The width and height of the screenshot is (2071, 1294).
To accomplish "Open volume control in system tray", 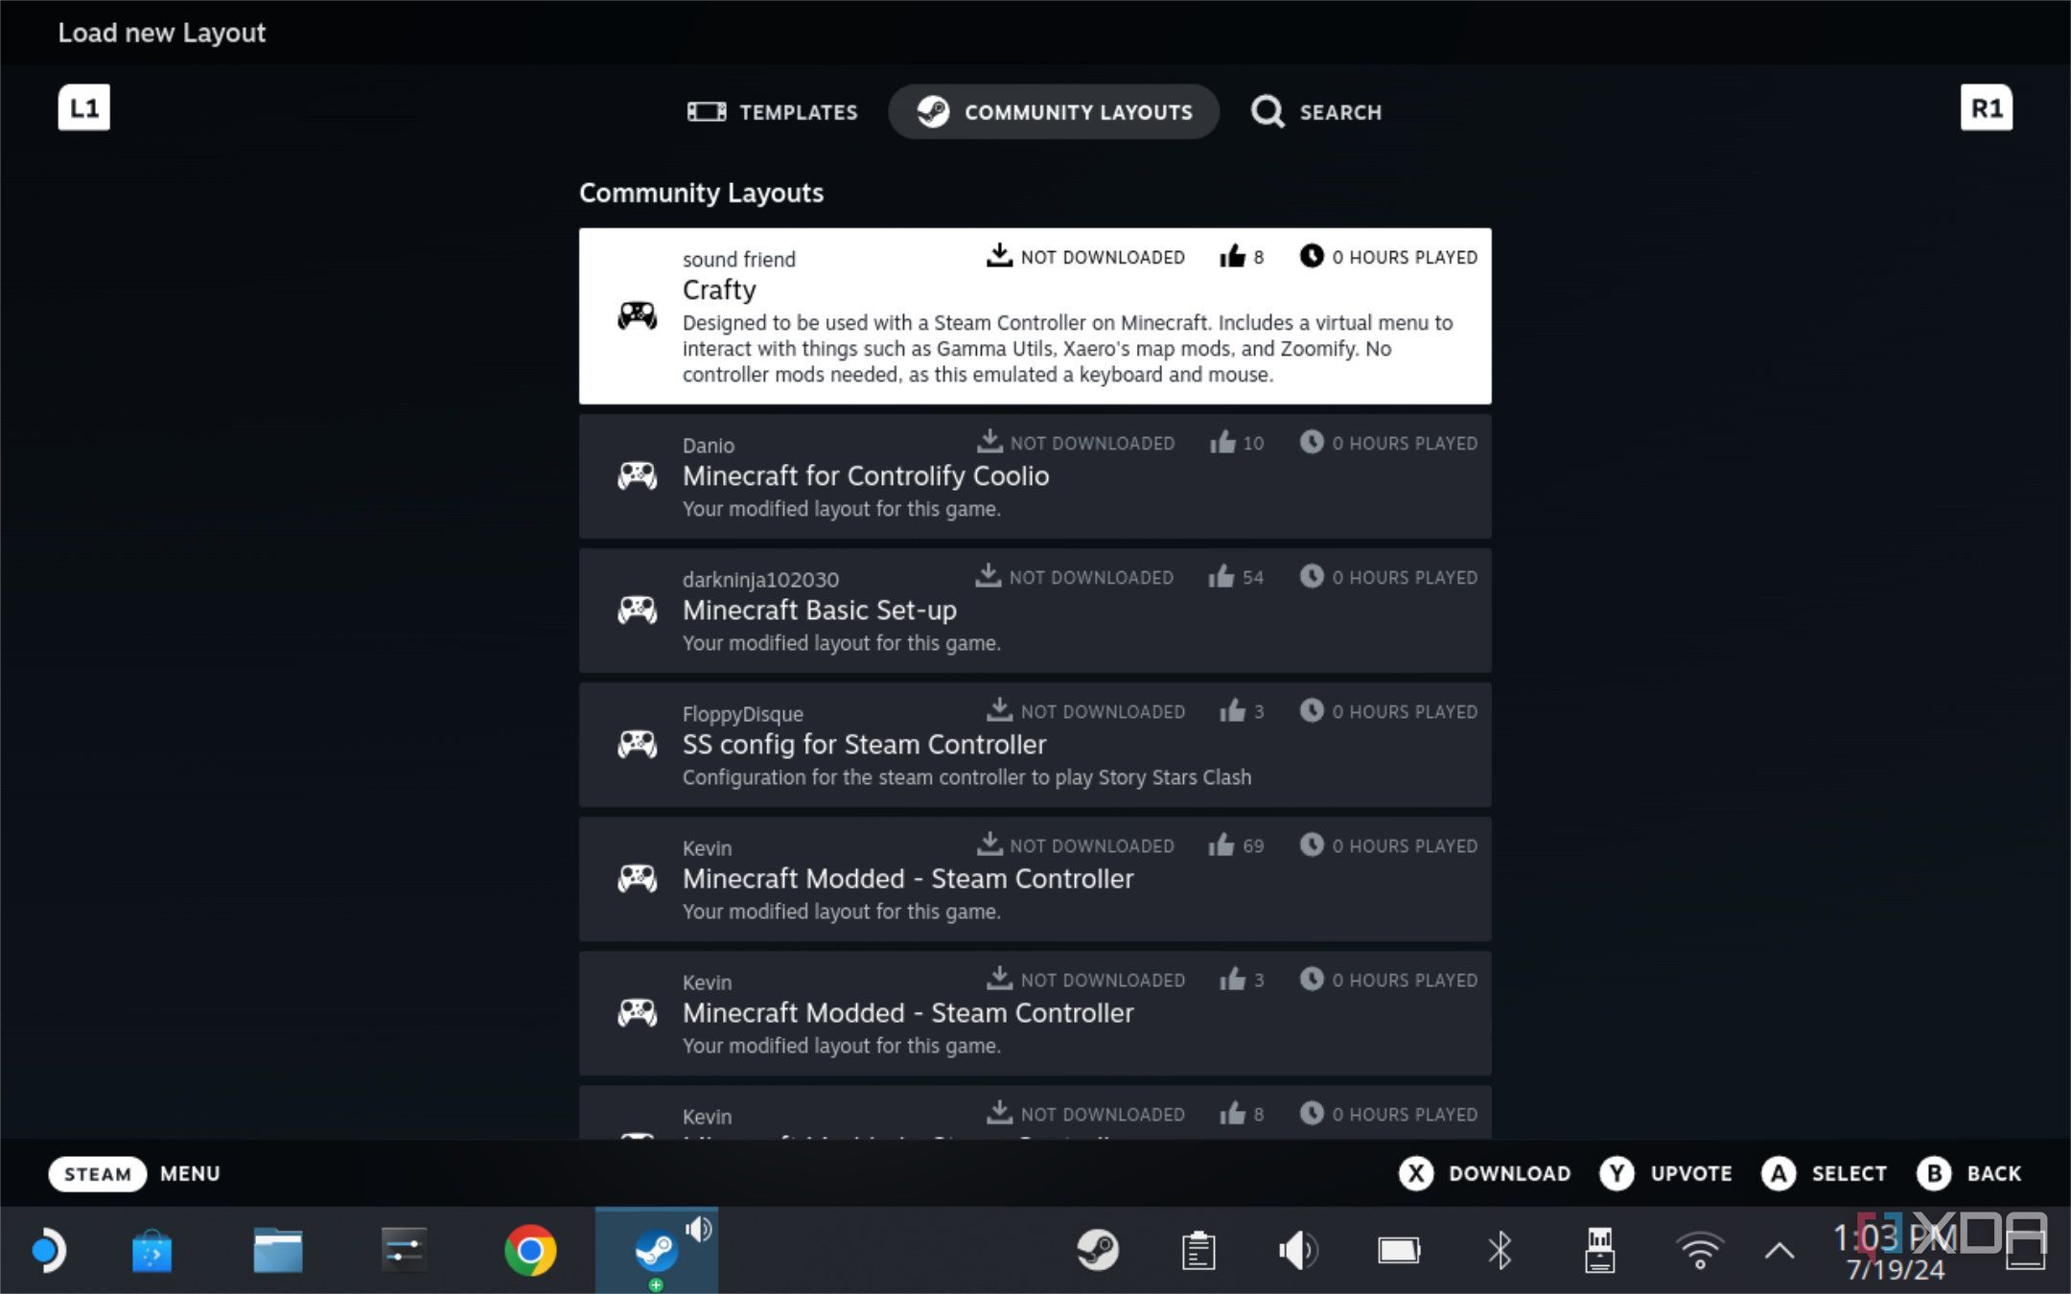I will tap(1298, 1251).
